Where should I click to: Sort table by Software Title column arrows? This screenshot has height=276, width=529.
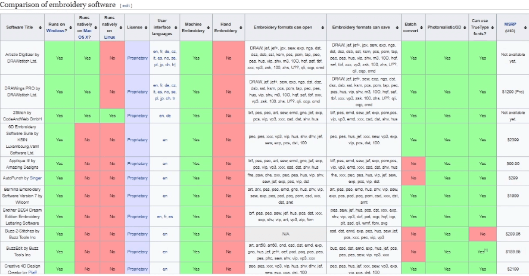point(40,27)
